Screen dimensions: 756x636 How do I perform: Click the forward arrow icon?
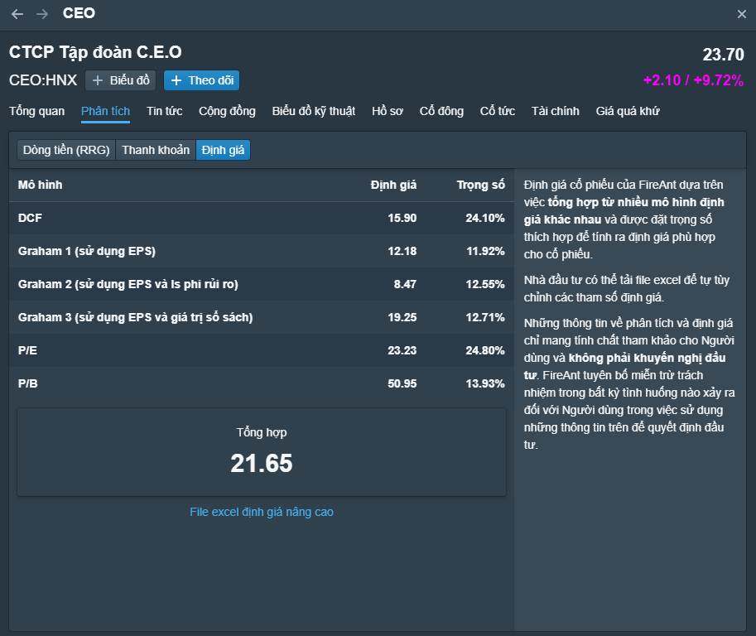coord(42,14)
